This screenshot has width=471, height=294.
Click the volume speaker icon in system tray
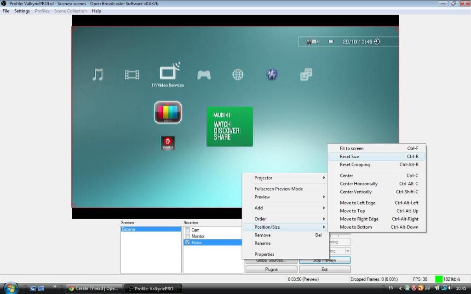point(450,288)
